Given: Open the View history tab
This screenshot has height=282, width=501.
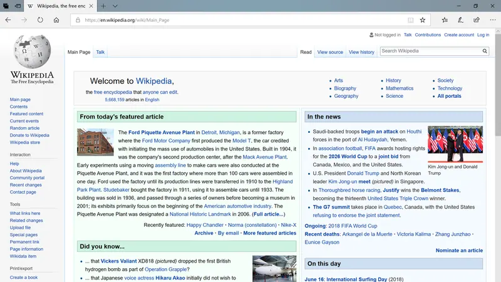Looking at the screenshot, I should point(361,52).
